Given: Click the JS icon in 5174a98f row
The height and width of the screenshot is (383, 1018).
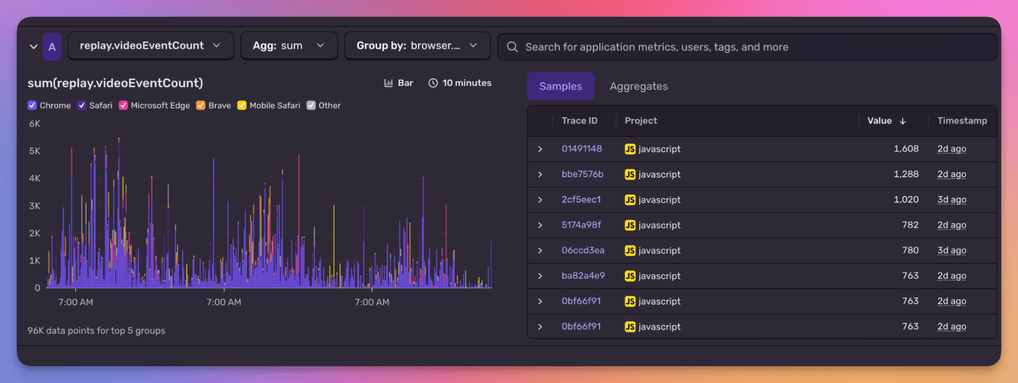Looking at the screenshot, I should (630, 225).
